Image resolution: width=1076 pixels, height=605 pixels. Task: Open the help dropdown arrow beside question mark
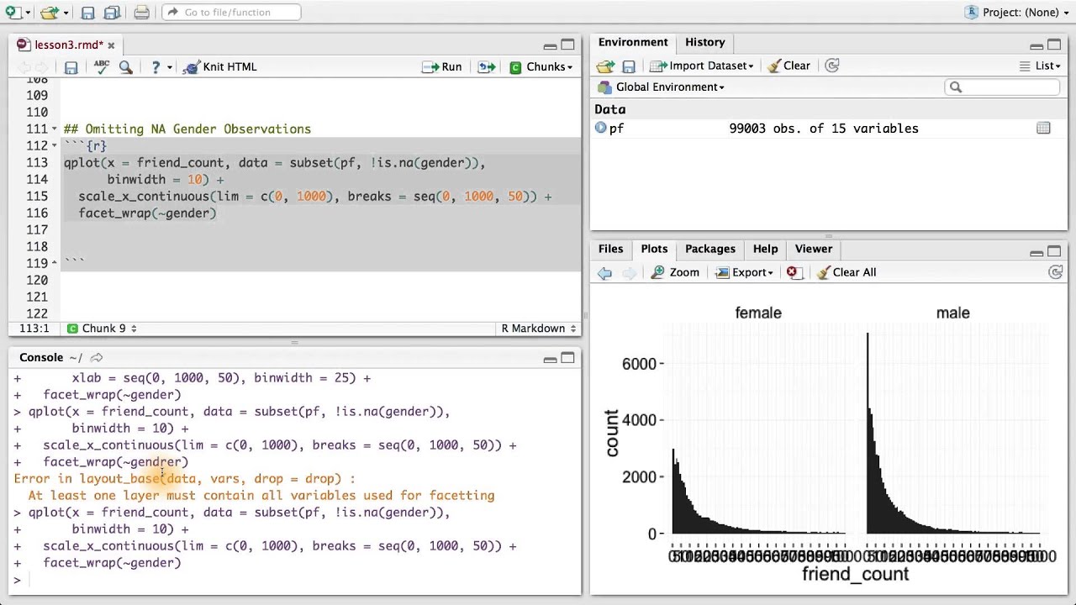point(169,67)
